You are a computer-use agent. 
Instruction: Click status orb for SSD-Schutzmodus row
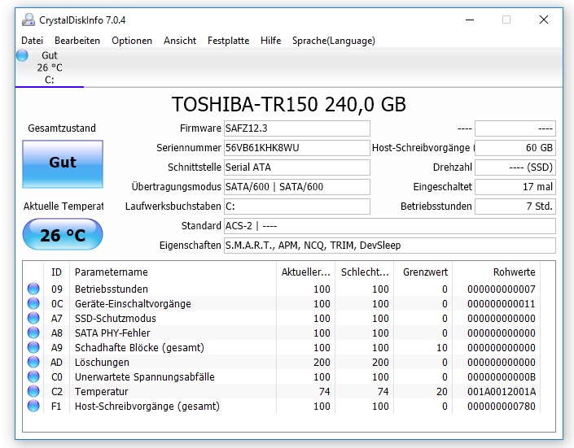coord(33,318)
